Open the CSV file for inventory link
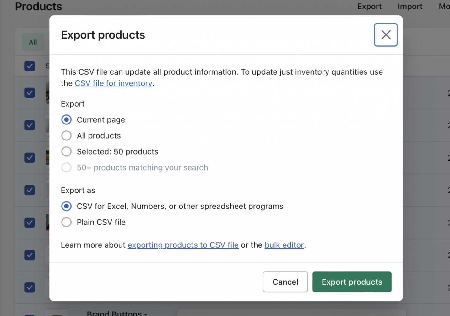Screen dimensions: 450x316 tap(113, 83)
